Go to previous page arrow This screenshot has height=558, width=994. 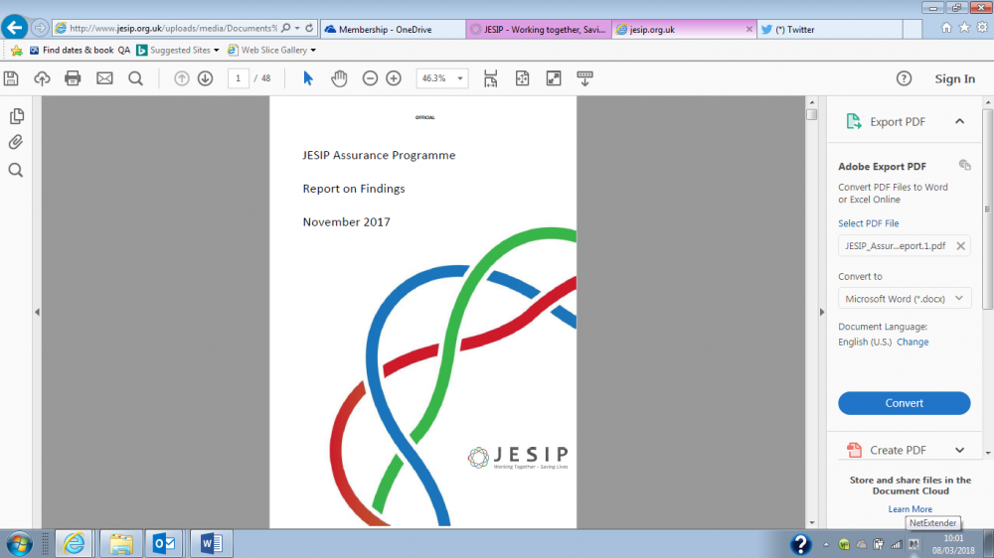181,78
